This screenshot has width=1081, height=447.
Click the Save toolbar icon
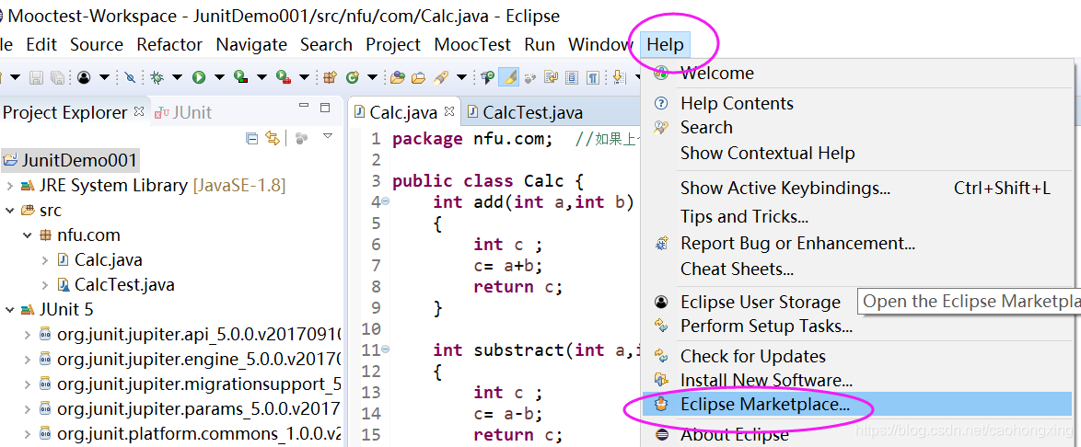pyautogui.click(x=36, y=77)
